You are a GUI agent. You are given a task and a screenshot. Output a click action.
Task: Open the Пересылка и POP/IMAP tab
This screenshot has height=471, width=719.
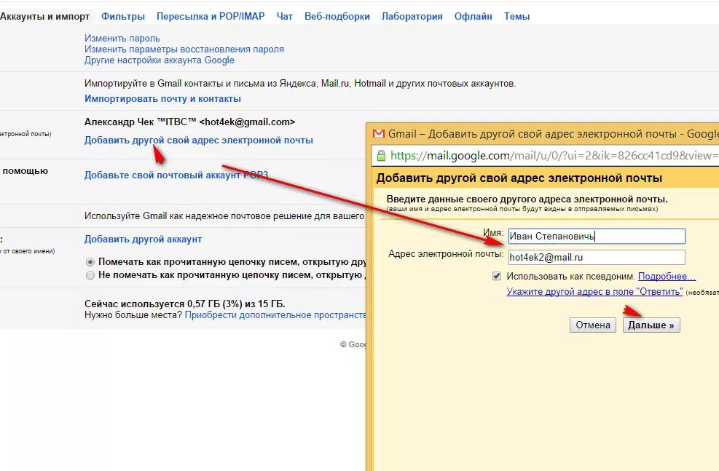click(211, 17)
